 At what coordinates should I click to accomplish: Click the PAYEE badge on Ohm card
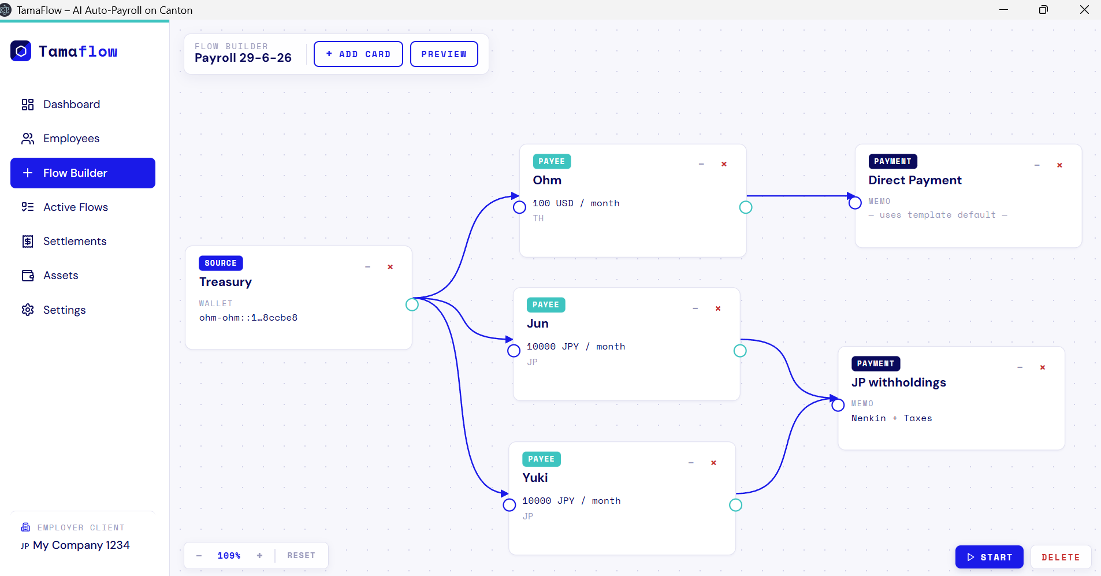(x=552, y=161)
